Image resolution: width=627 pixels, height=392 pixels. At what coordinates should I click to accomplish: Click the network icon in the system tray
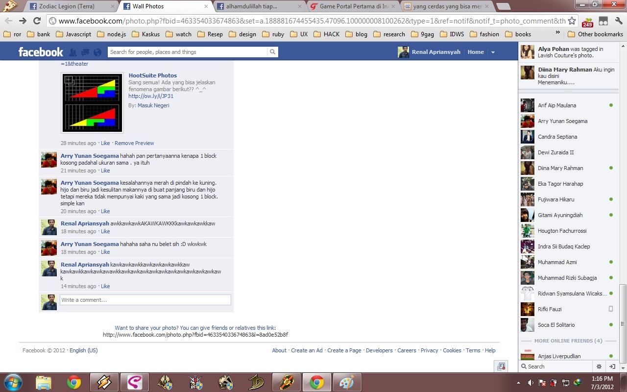[566, 382]
